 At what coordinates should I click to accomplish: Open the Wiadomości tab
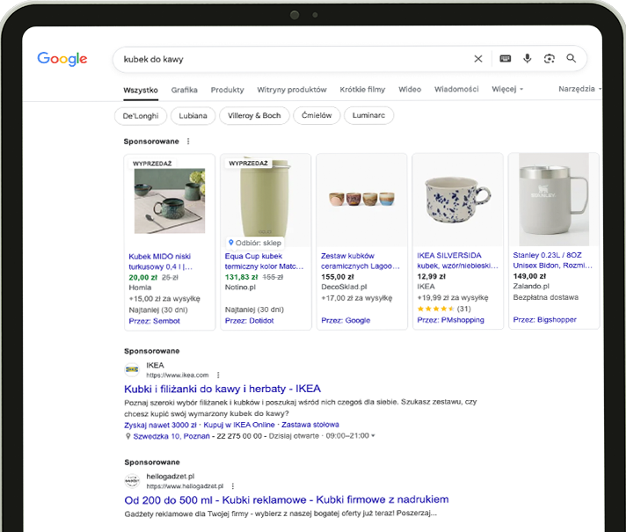click(x=456, y=89)
